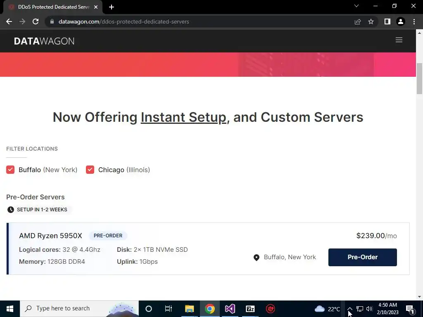Click scrollbar up arrow

[x=419, y=33]
